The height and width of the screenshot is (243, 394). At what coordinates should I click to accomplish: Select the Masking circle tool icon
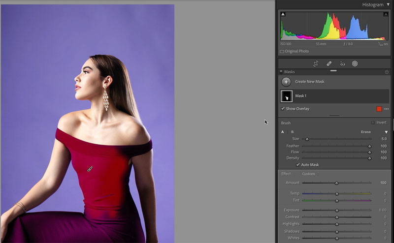[355, 64]
